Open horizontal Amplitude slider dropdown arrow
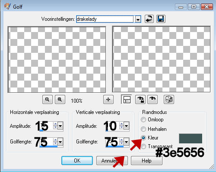 tap(60, 126)
